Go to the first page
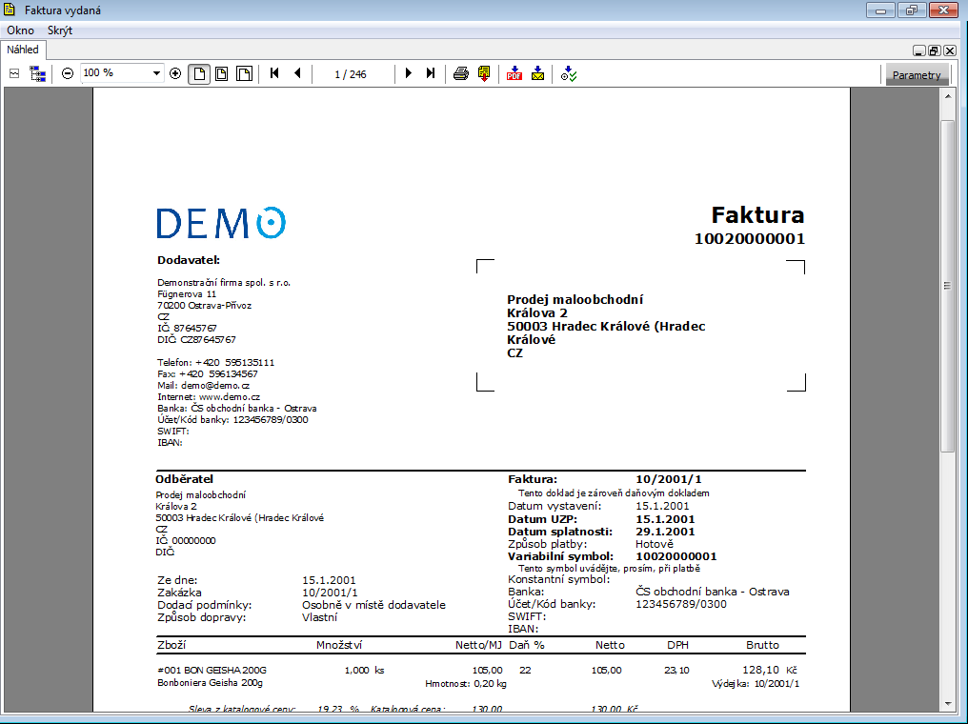This screenshot has height=724, width=968. click(274, 73)
